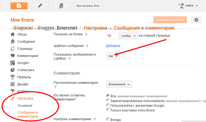
Task: Select Зарегистрированные пользователи radio option
Action: coord(108,100)
